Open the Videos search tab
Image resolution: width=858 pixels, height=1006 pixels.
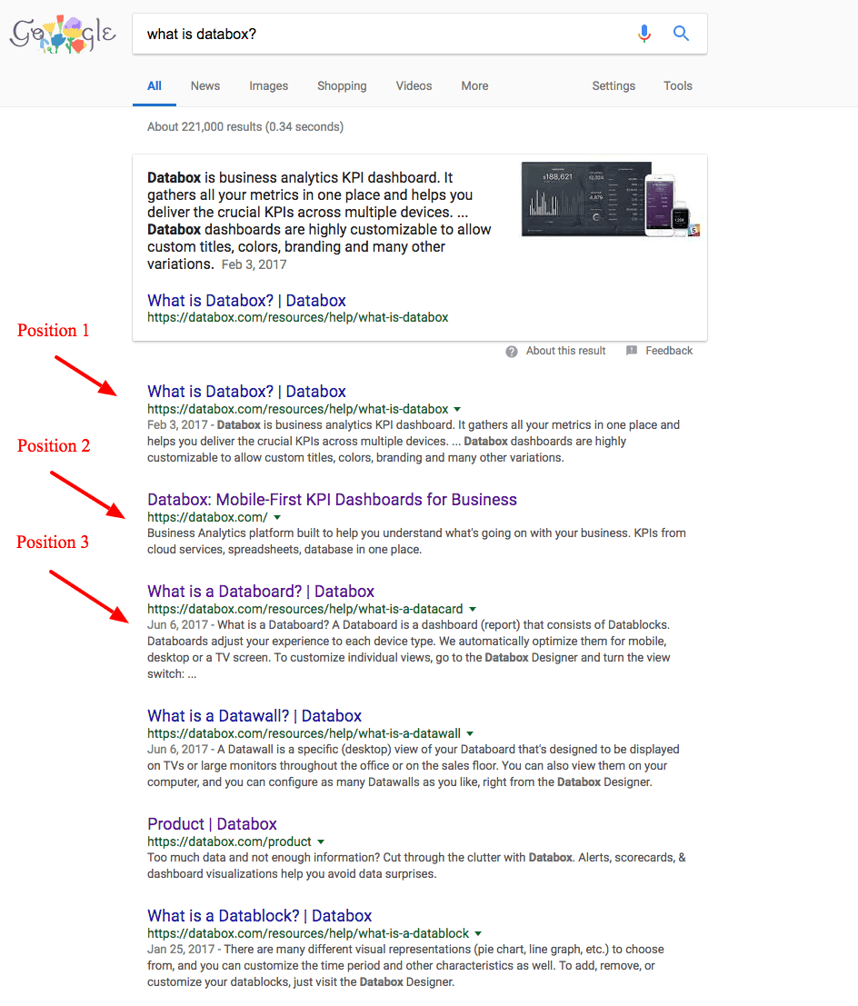(414, 85)
